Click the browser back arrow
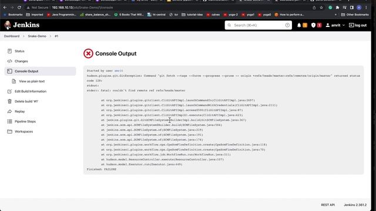The width and height of the screenshot is (376, 211). pos(5,8)
